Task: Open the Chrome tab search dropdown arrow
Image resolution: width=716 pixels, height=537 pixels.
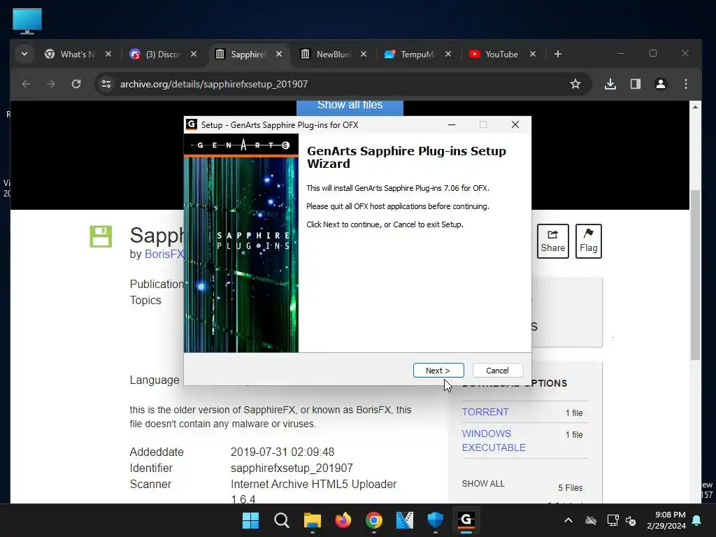Action: click(x=24, y=55)
